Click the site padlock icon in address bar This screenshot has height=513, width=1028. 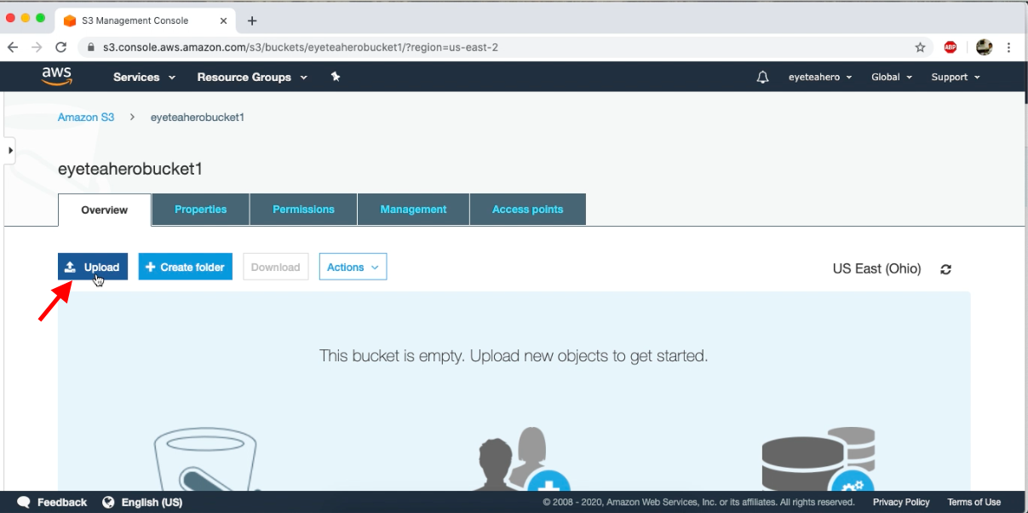tap(91, 48)
